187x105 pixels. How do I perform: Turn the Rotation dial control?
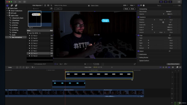pyautogui.click(x=163, y=22)
